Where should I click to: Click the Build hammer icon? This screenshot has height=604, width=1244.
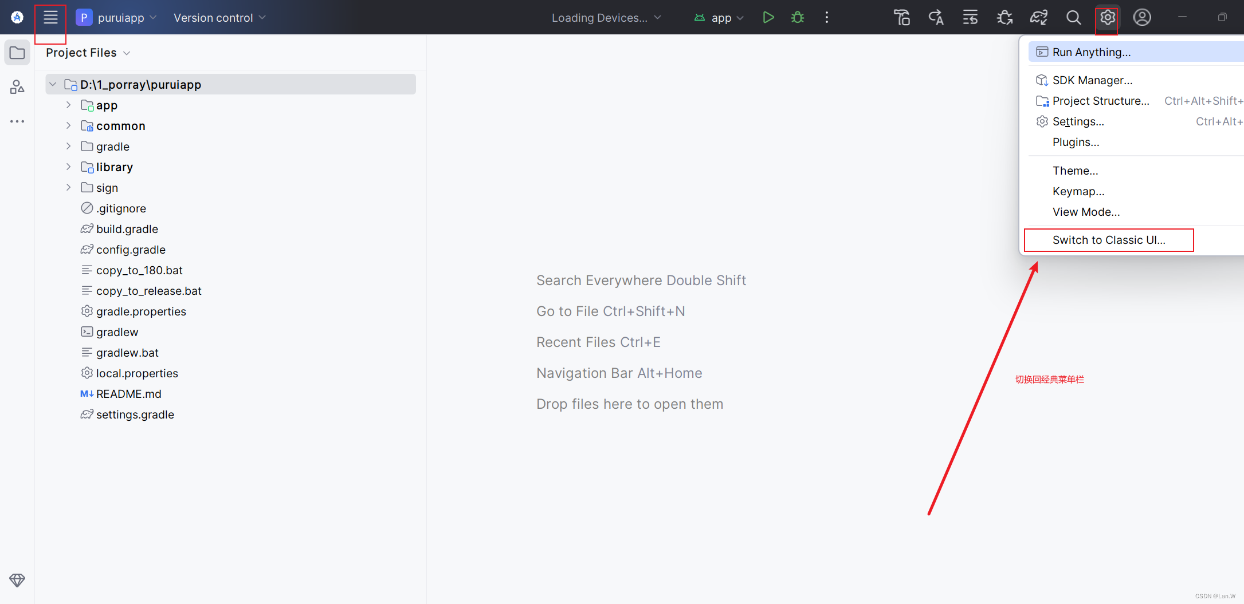click(902, 17)
